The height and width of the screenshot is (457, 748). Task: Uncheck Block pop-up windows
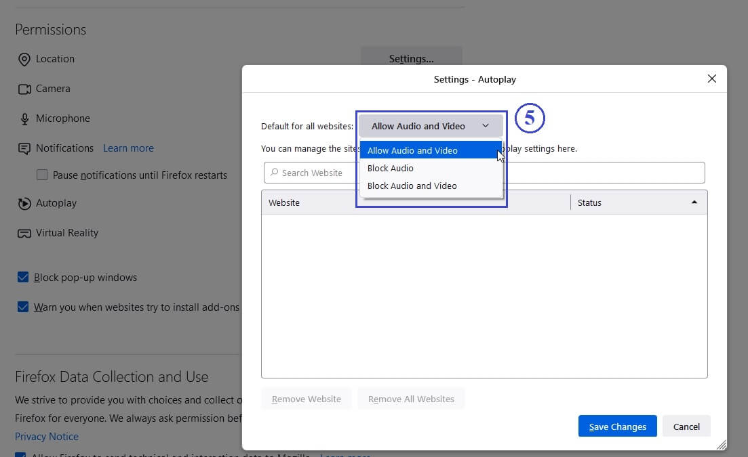click(23, 277)
